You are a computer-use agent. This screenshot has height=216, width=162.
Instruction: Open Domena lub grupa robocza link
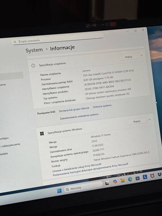click(x=74, y=110)
